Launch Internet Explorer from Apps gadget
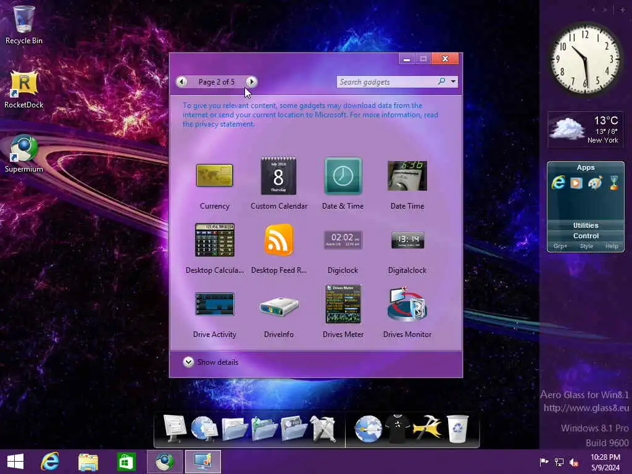This screenshot has height=474, width=632. 558,183
